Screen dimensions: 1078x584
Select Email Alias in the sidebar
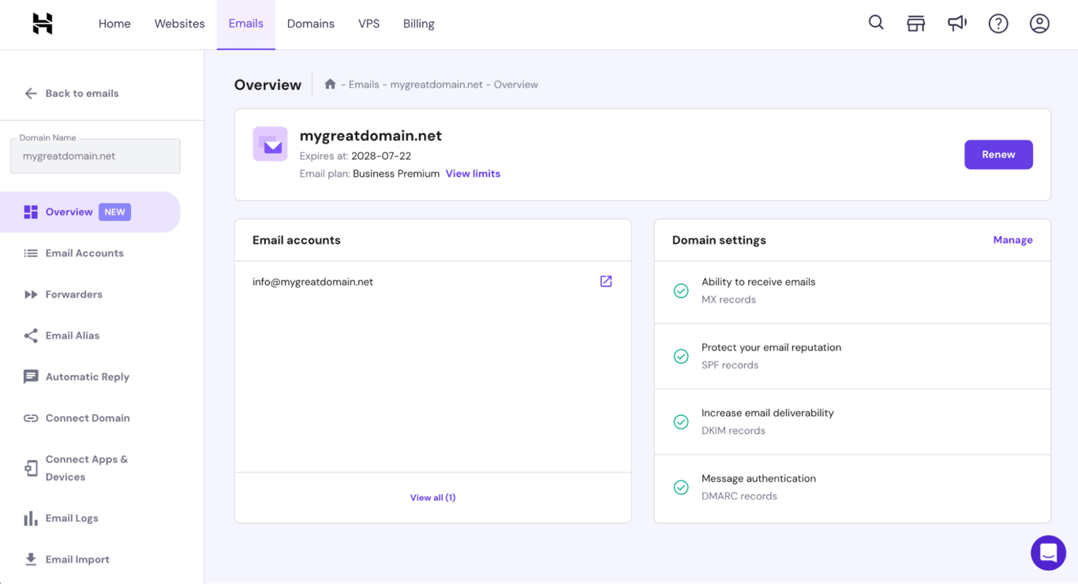(x=73, y=335)
